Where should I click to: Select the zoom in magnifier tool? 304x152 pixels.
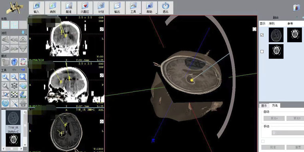point(6,77)
